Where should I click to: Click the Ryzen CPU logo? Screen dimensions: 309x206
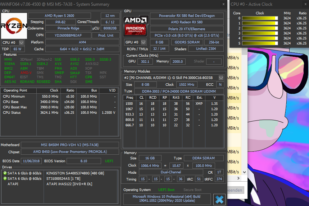[14, 26]
